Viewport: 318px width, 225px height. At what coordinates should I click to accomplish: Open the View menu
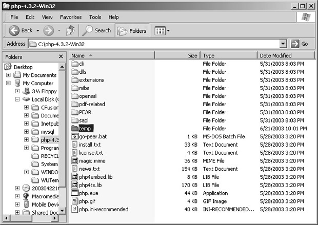pos(47,17)
